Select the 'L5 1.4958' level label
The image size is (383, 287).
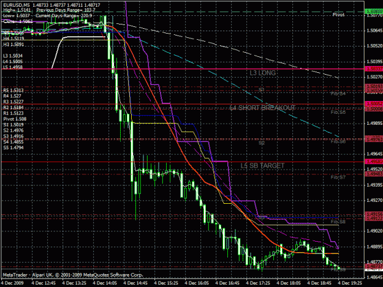[13, 67]
